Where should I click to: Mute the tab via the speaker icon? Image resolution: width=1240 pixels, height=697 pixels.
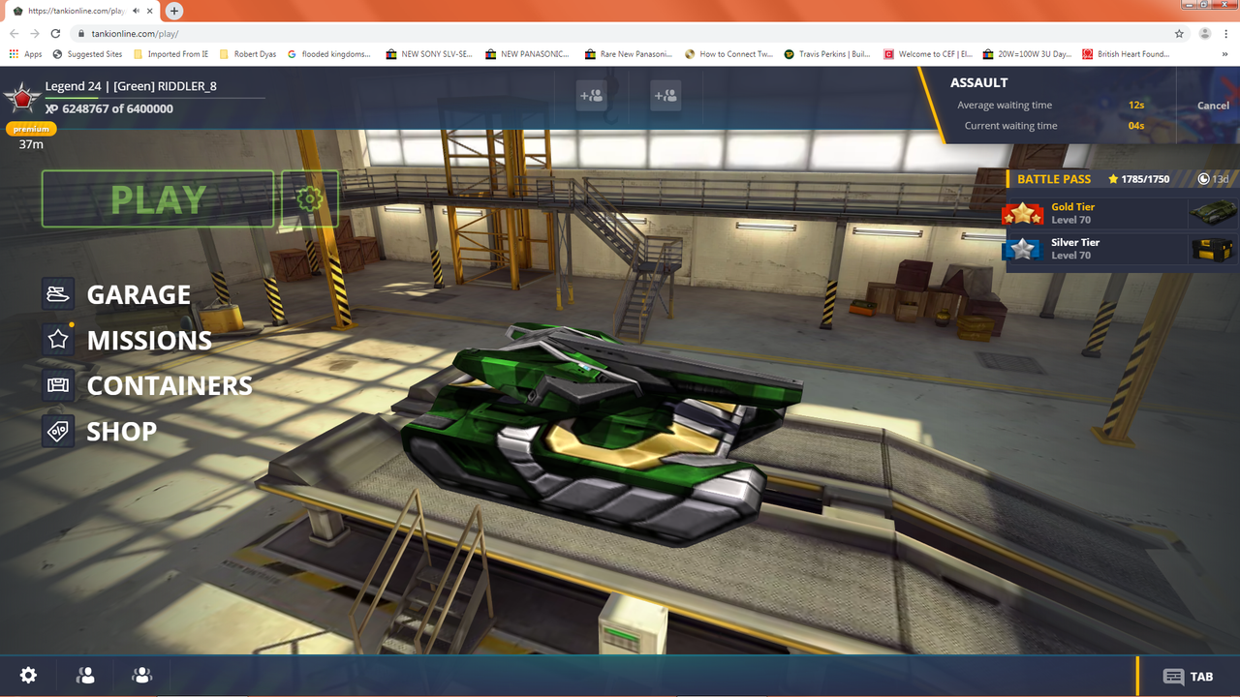[x=136, y=11]
